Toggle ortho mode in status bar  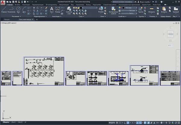(125, 123)
